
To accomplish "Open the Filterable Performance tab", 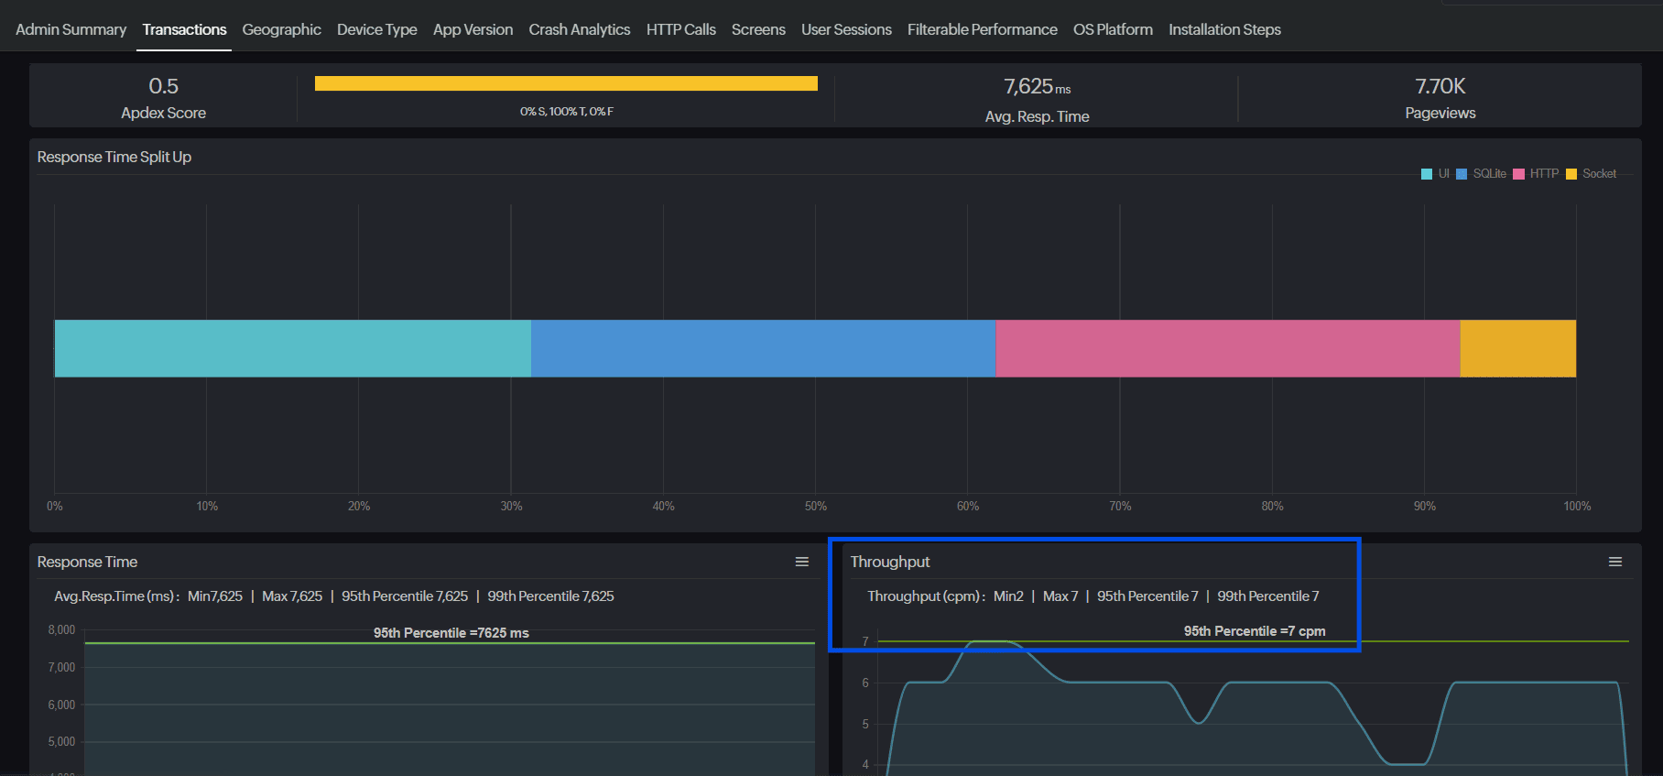I will [982, 29].
